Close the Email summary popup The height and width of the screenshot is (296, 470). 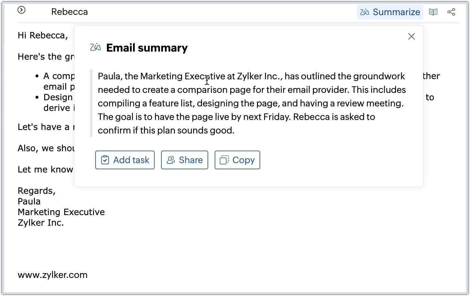pos(411,36)
